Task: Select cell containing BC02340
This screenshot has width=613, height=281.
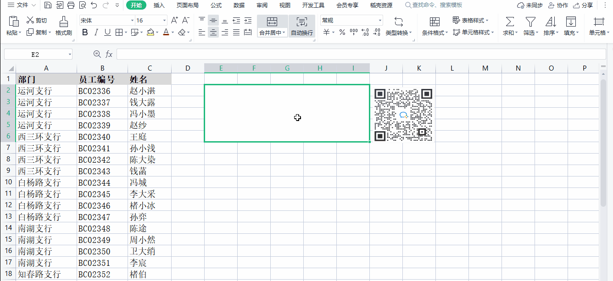Action: [x=103, y=137]
